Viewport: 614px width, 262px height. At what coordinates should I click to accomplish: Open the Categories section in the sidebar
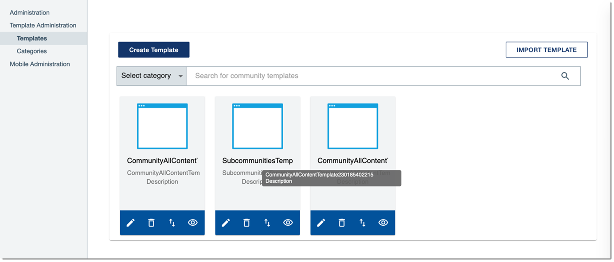pos(31,51)
